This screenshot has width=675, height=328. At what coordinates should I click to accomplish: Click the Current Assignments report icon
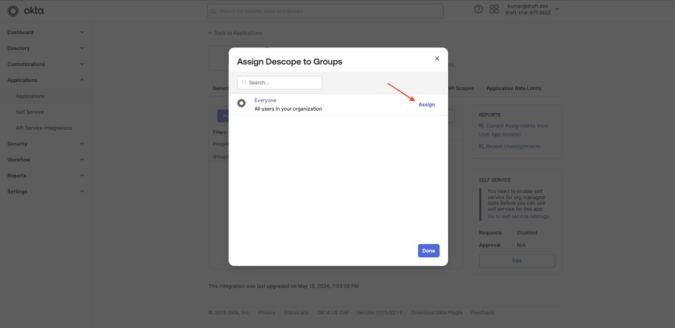click(481, 126)
